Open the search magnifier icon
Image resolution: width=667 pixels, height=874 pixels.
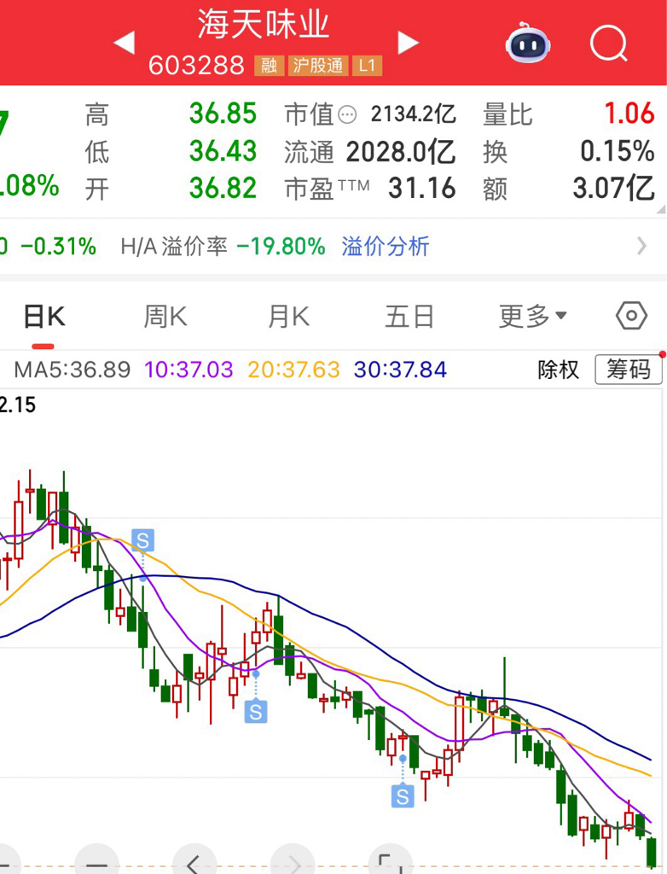point(608,44)
